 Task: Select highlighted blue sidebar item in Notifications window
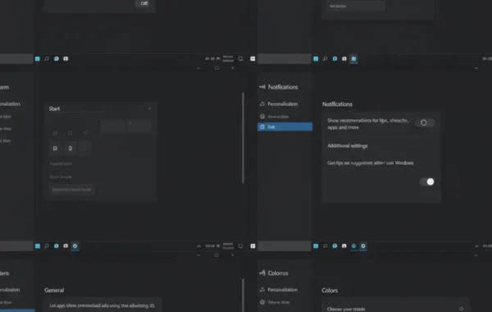pyautogui.click(x=285, y=126)
